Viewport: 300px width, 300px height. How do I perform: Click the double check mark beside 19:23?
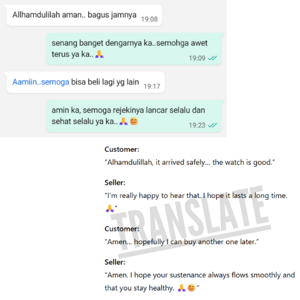[212, 125]
